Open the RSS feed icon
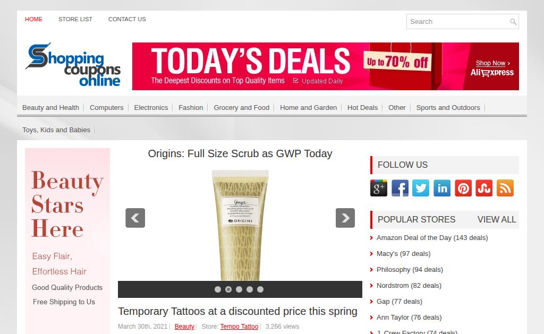The width and height of the screenshot is (544, 334). click(505, 188)
